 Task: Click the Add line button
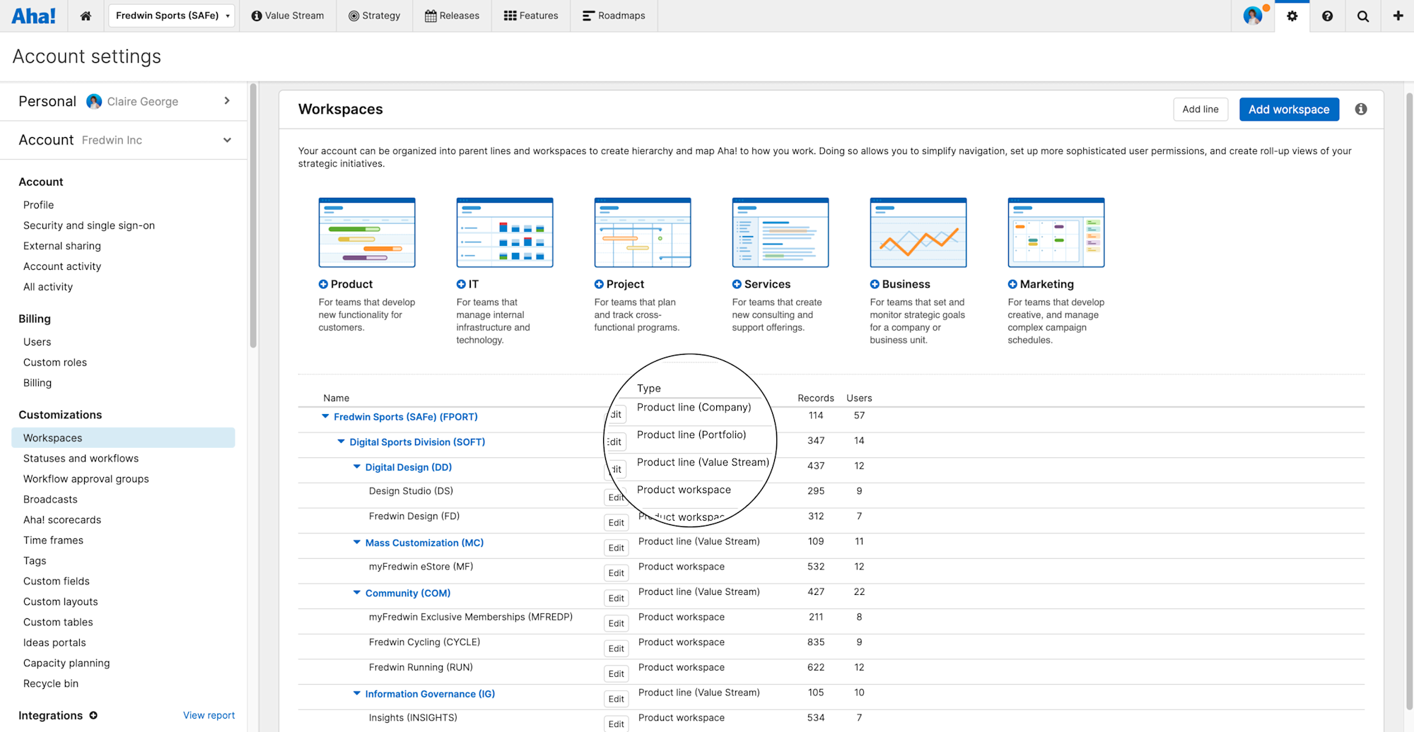(1200, 110)
